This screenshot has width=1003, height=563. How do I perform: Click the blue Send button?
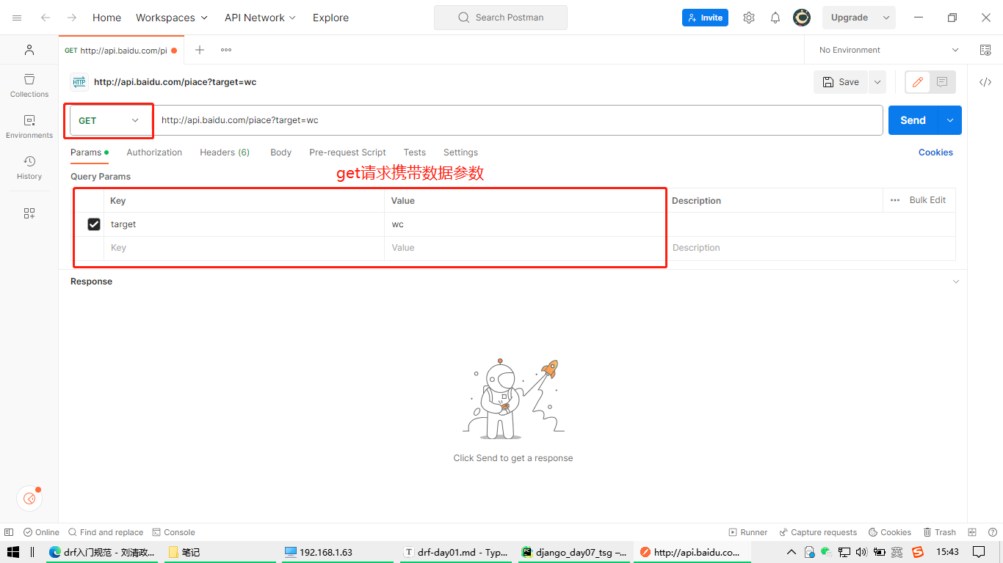click(913, 120)
